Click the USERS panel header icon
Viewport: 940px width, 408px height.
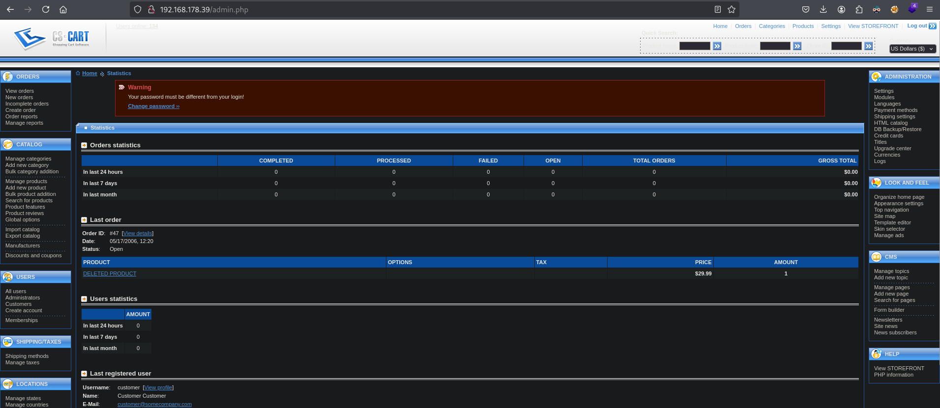8,277
